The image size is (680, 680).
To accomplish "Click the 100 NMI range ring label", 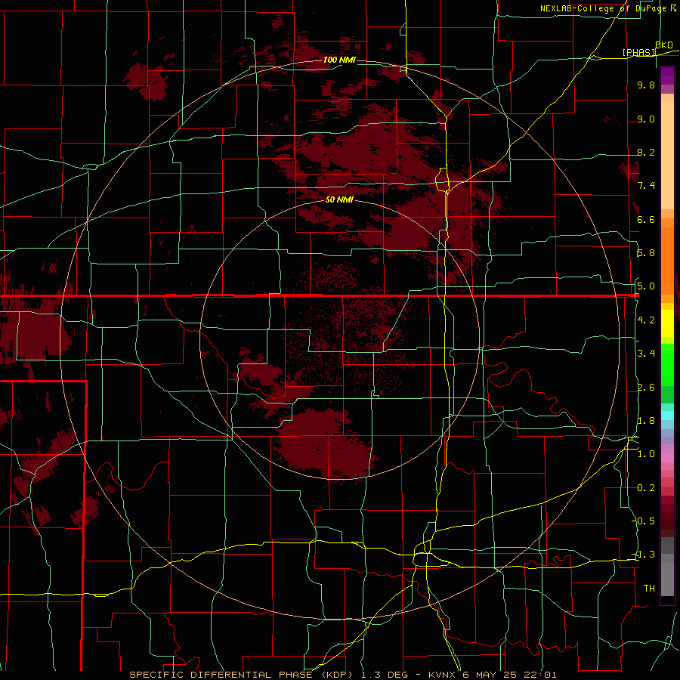I will [339, 60].
